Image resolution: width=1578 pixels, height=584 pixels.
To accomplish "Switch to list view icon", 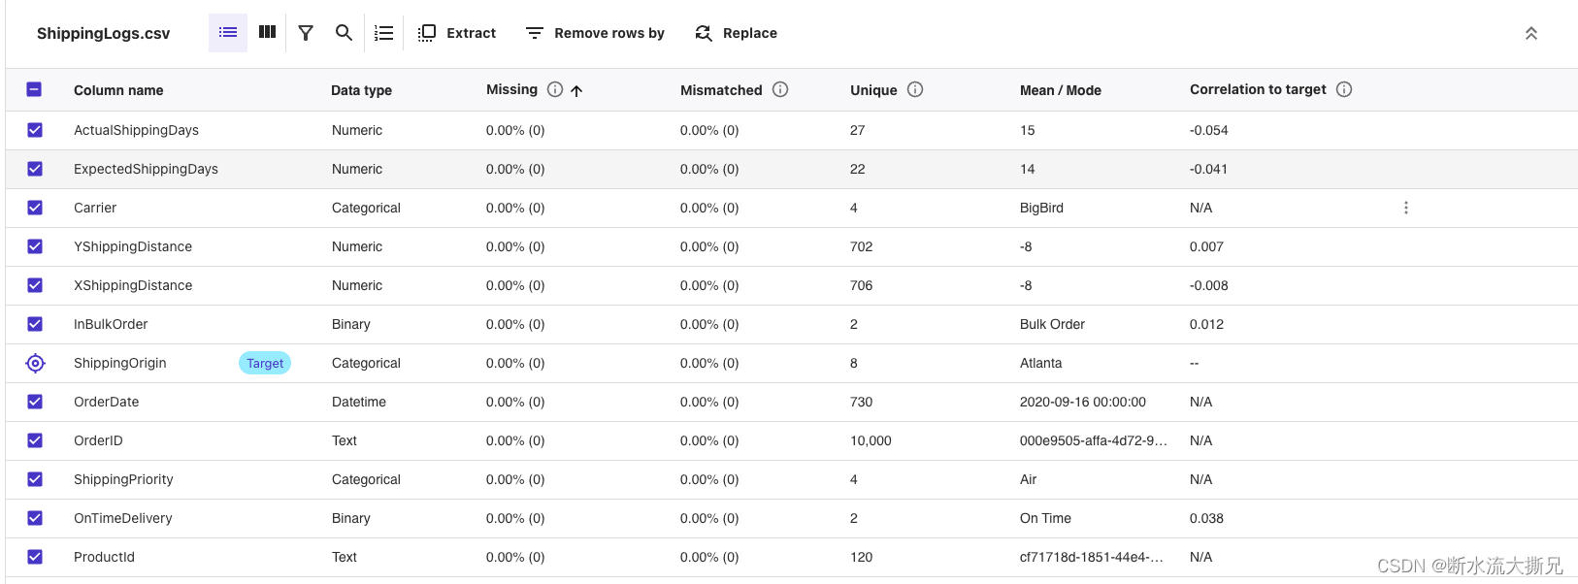I will [228, 33].
